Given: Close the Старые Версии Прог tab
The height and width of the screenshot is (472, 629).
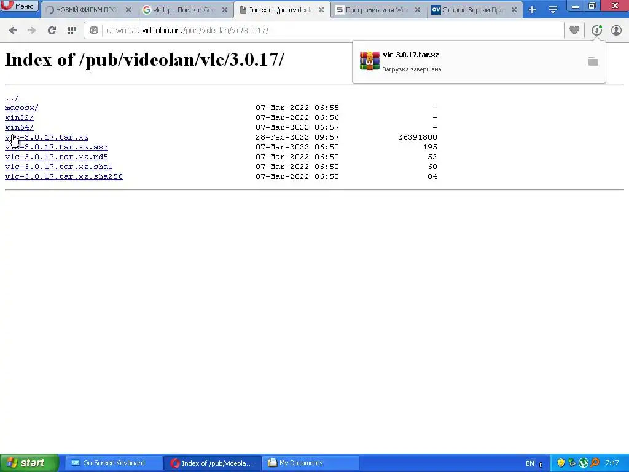Looking at the screenshot, I should 514,10.
